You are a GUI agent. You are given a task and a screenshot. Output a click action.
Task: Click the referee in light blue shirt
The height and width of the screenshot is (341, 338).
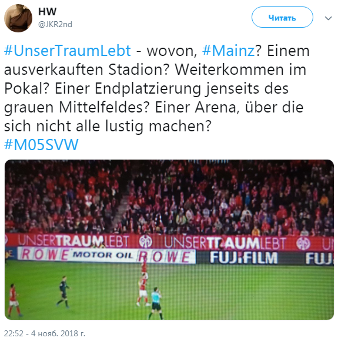pos(156,303)
